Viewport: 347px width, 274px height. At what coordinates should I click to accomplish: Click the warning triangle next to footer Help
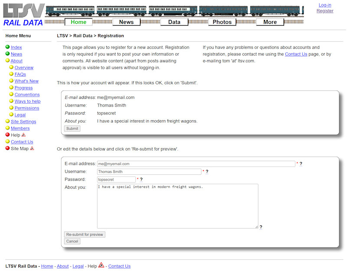point(100,266)
